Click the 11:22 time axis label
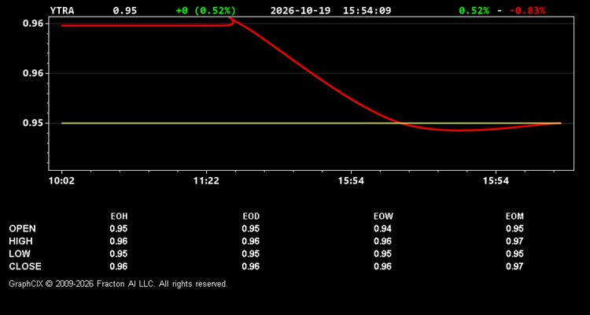 click(x=206, y=181)
